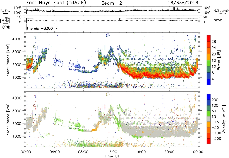This screenshot has height=158, width=229.
Task: Click the "Power [dB]" colorbar title
Action: tap(219, 60)
